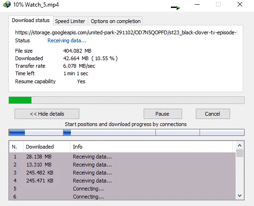This screenshot has height=206, width=254.
Task: Click the file size value 404.082 MB
Action: [x=77, y=51]
